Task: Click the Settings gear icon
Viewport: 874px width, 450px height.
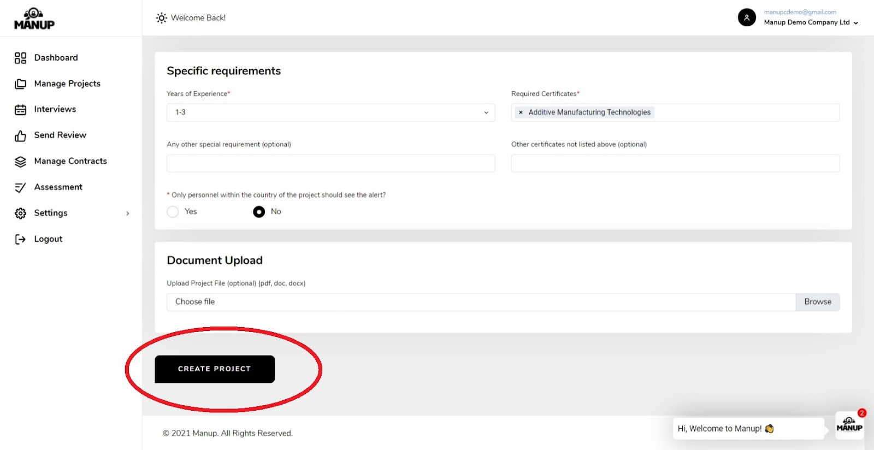Action: (x=20, y=214)
